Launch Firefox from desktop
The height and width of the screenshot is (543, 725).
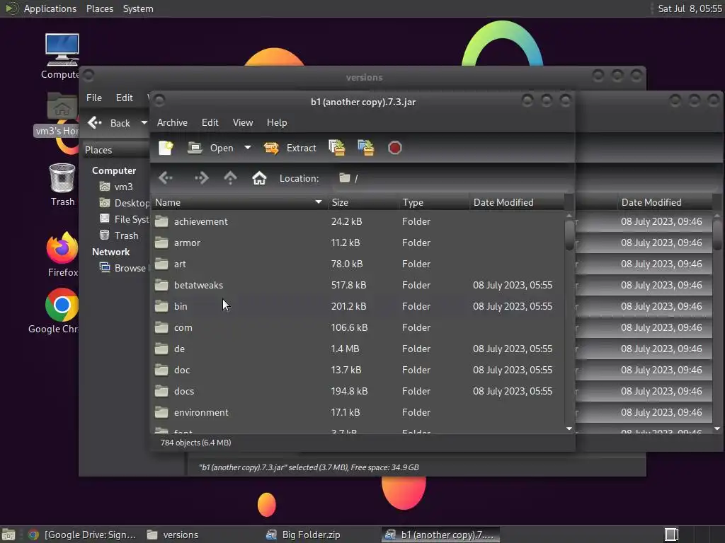tap(62, 255)
